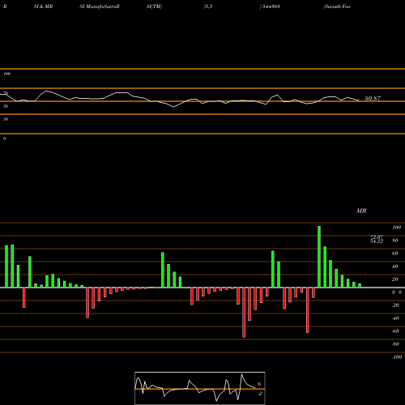Select the 'SI(TM)' header label
Screen dimensions: 405x405
(x=154, y=6)
